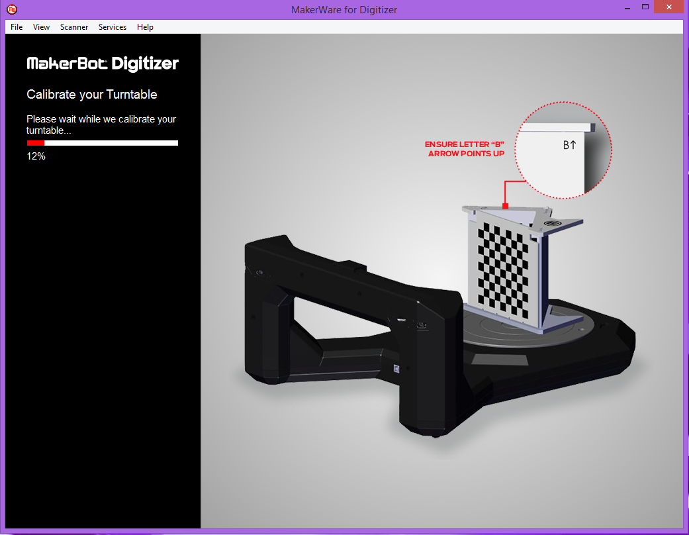
Task: Click the B arrow label in the magnified circle
Action: 569,144
